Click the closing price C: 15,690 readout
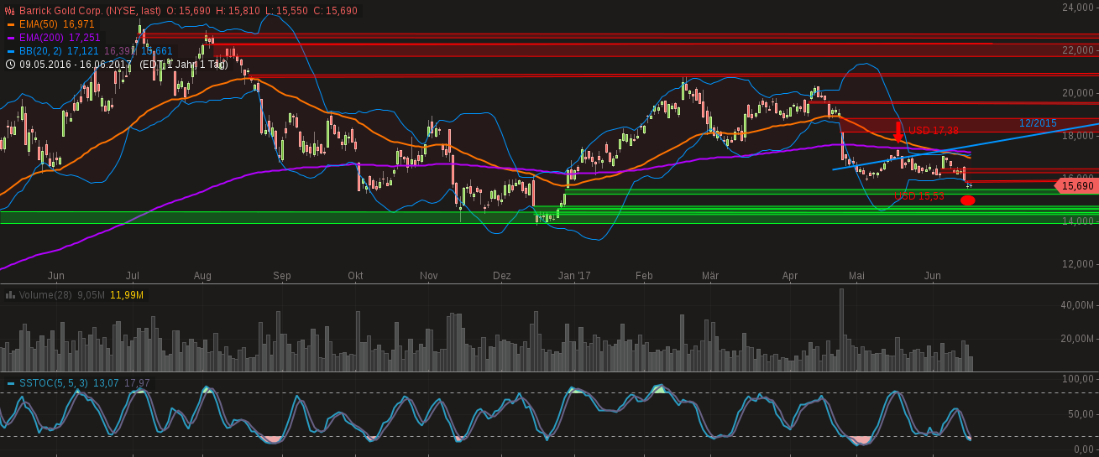 tap(335, 11)
